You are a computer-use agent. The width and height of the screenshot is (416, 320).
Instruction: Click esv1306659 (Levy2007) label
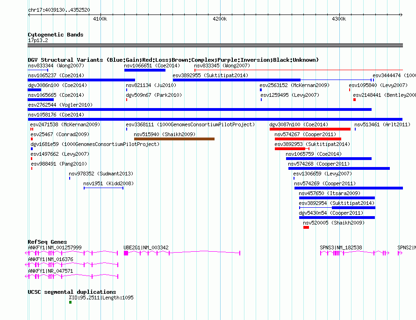click(x=323, y=174)
